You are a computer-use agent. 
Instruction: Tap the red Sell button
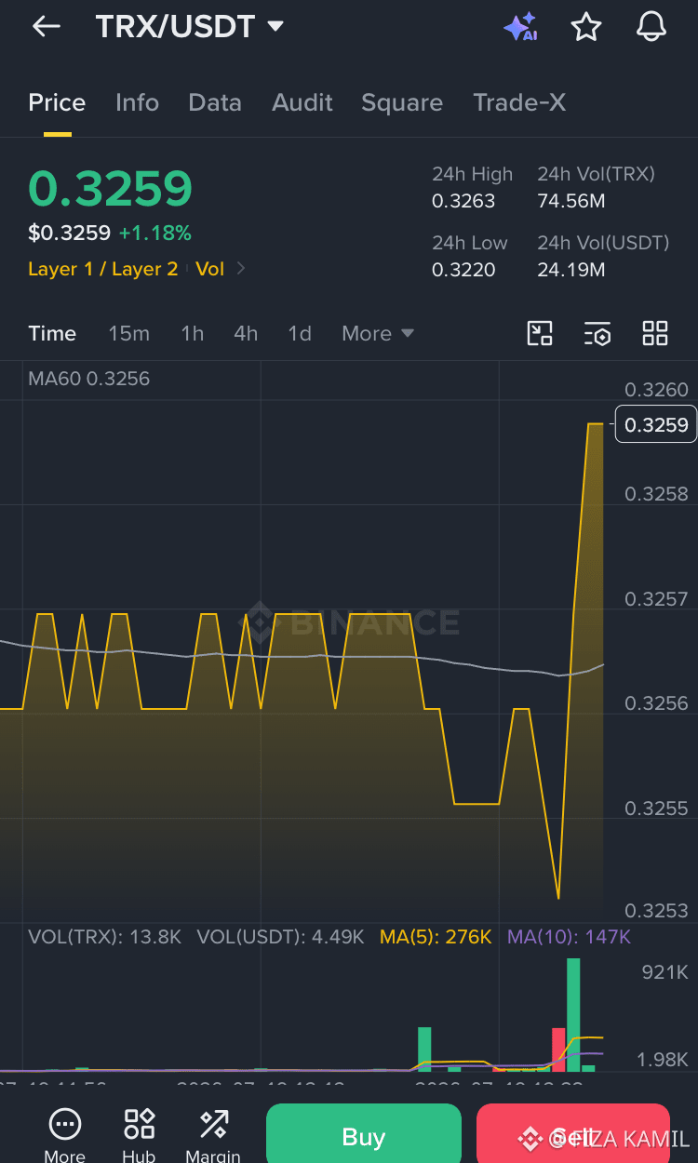click(572, 1133)
